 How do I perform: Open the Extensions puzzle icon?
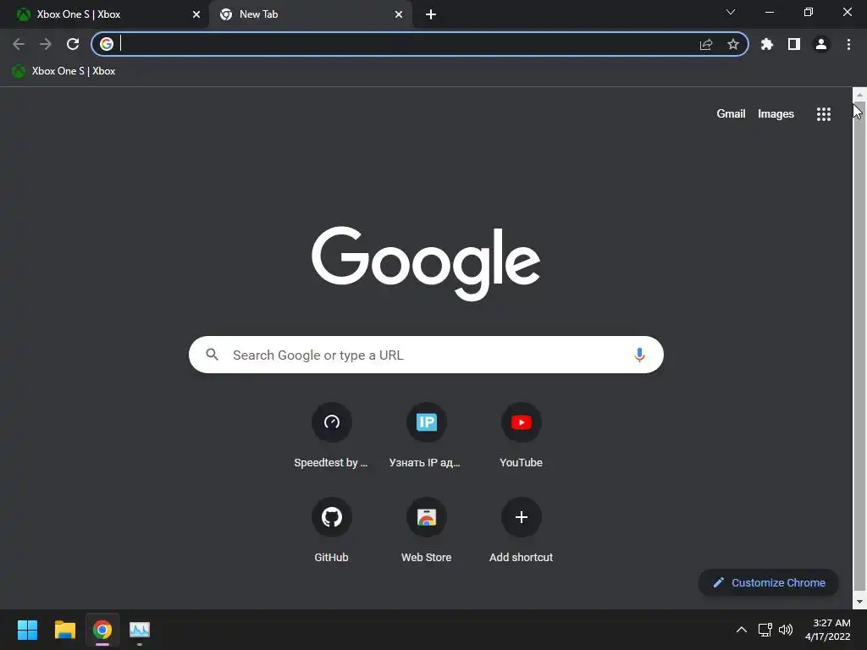(x=767, y=44)
